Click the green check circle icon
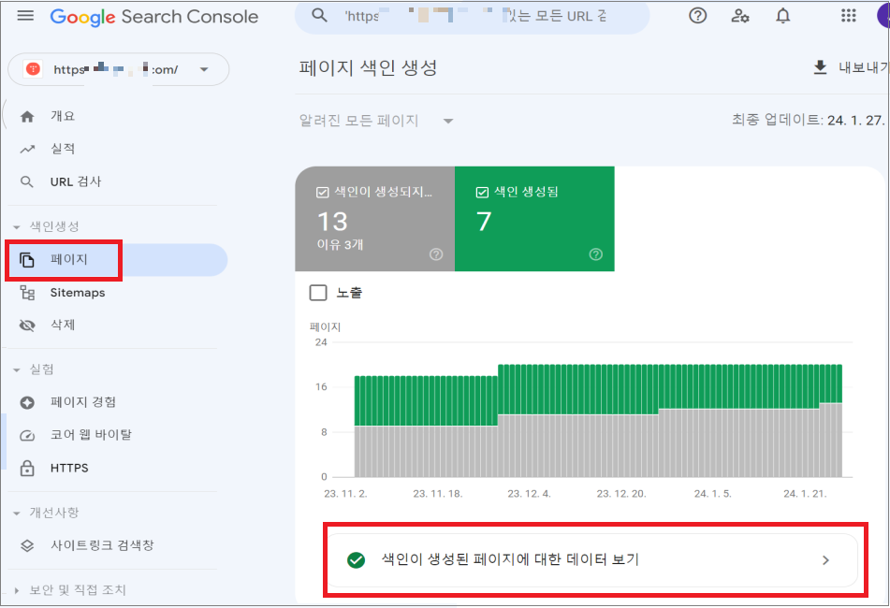Screen dimensions: 890x608 coord(356,559)
